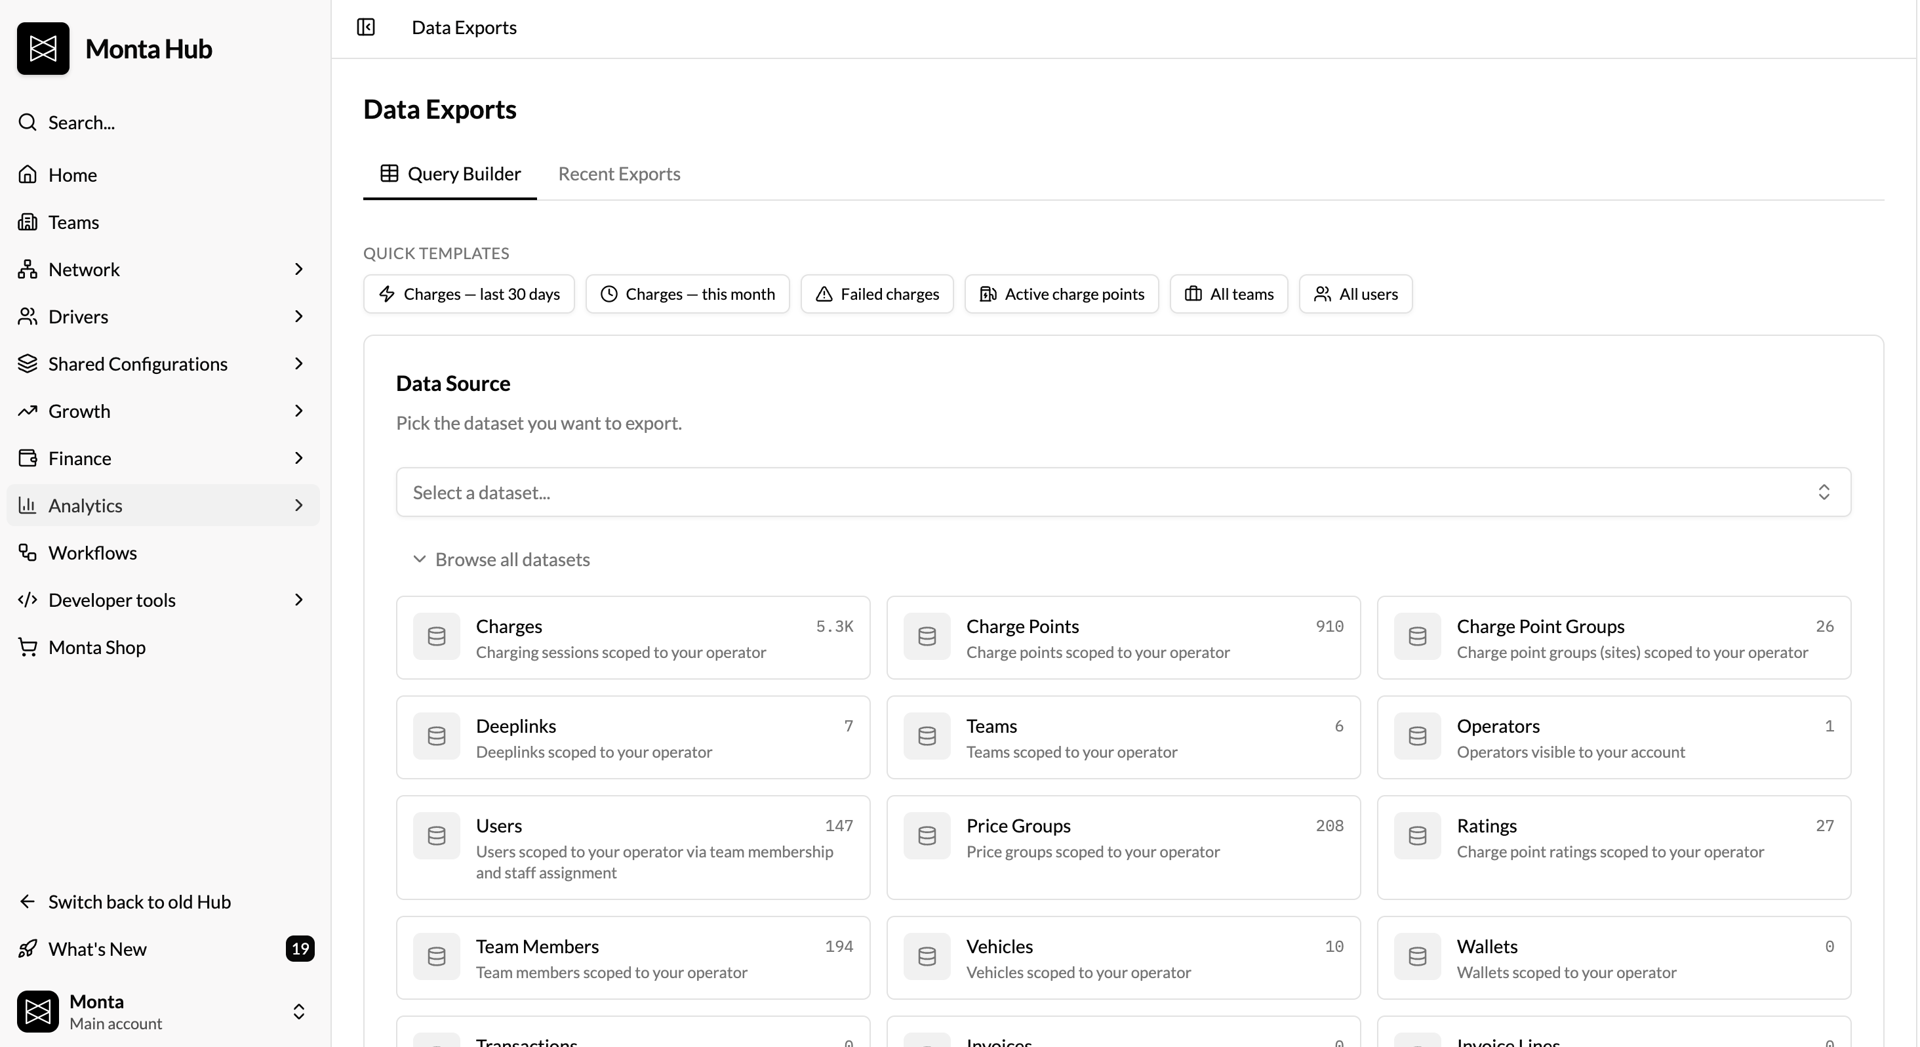
Task: Click the 19 badge next to What's New
Action: (300, 949)
